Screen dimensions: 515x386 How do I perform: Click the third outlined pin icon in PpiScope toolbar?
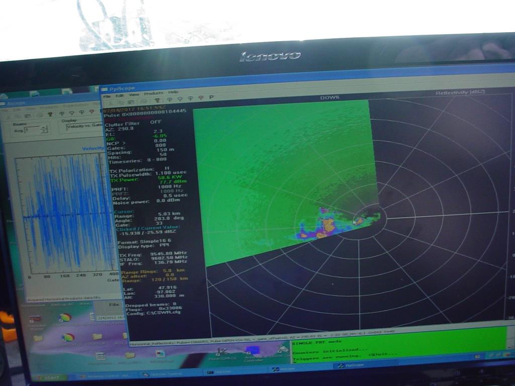click(191, 98)
